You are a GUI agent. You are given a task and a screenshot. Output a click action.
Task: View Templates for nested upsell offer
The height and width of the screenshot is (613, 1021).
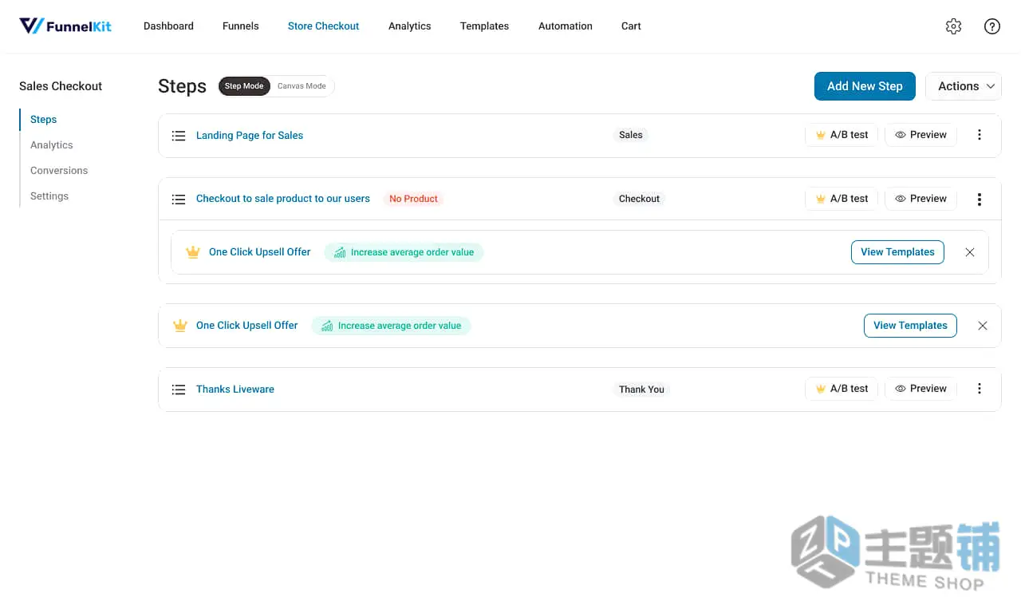click(897, 252)
